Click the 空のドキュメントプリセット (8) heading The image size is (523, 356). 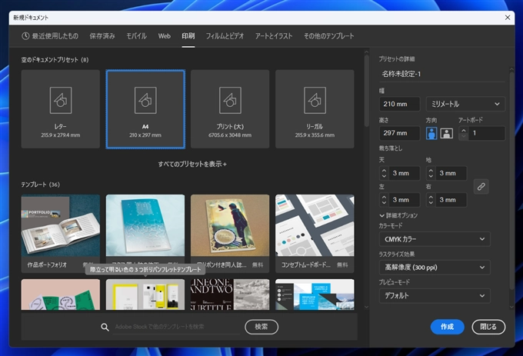pyautogui.click(x=55, y=60)
